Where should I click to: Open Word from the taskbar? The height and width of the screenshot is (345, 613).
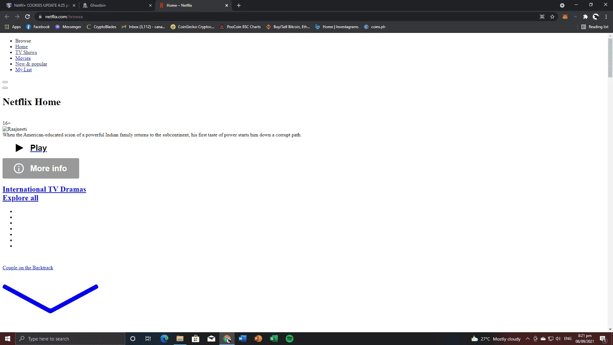(x=243, y=339)
